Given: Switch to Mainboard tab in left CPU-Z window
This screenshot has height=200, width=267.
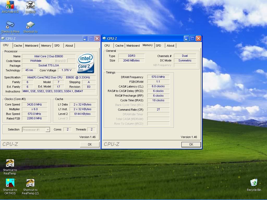Looking at the screenshot, I should click(x=32, y=46).
